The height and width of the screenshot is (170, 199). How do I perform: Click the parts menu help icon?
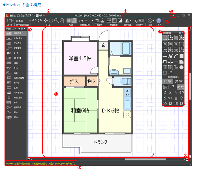pos(22,29)
